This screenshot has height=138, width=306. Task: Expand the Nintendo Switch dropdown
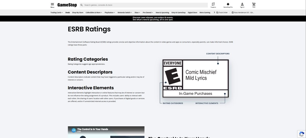click(125, 12)
